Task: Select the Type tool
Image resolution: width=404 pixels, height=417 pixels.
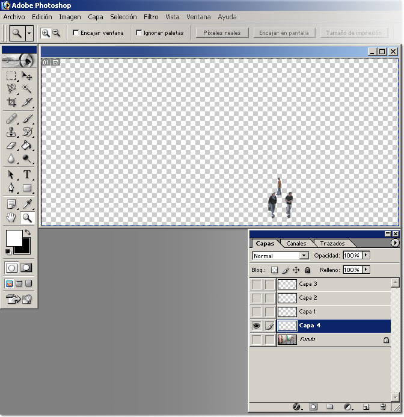Action: 27,175
